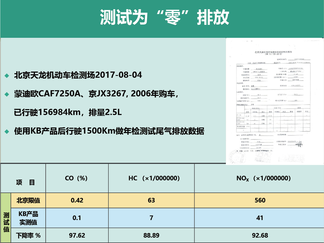Image resolution: width=324 pixels, height=243 pixels.
Task: Select the 项目 header cell
Action: [25, 182]
